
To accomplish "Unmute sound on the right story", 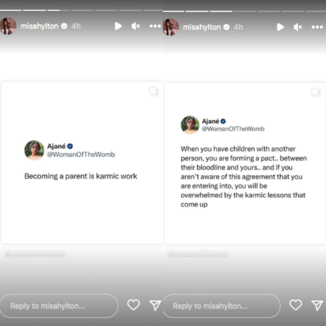I will [x=298, y=27].
